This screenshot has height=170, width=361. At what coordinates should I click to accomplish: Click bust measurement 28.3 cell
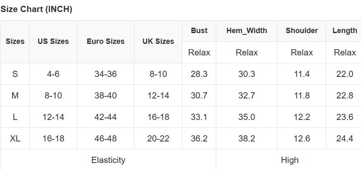point(199,74)
